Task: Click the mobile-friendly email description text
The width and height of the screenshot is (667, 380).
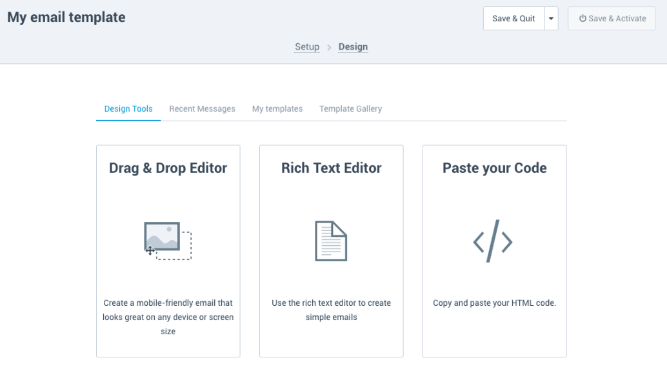Action: [168, 317]
